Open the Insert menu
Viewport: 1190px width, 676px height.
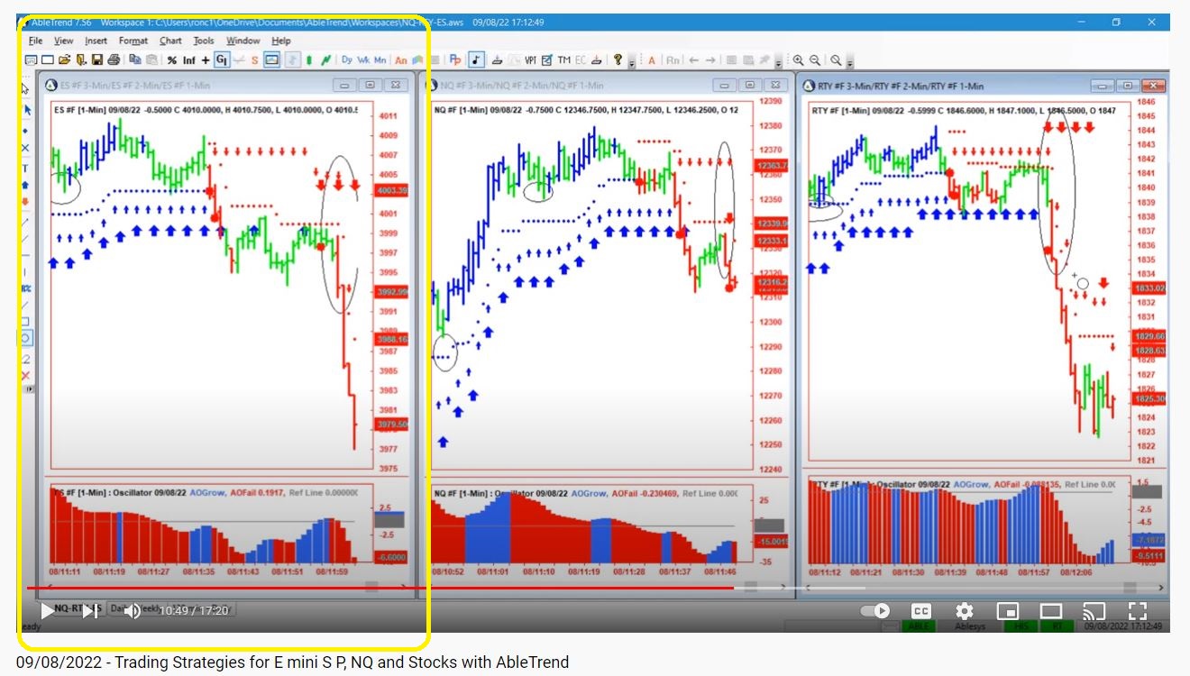click(x=96, y=41)
